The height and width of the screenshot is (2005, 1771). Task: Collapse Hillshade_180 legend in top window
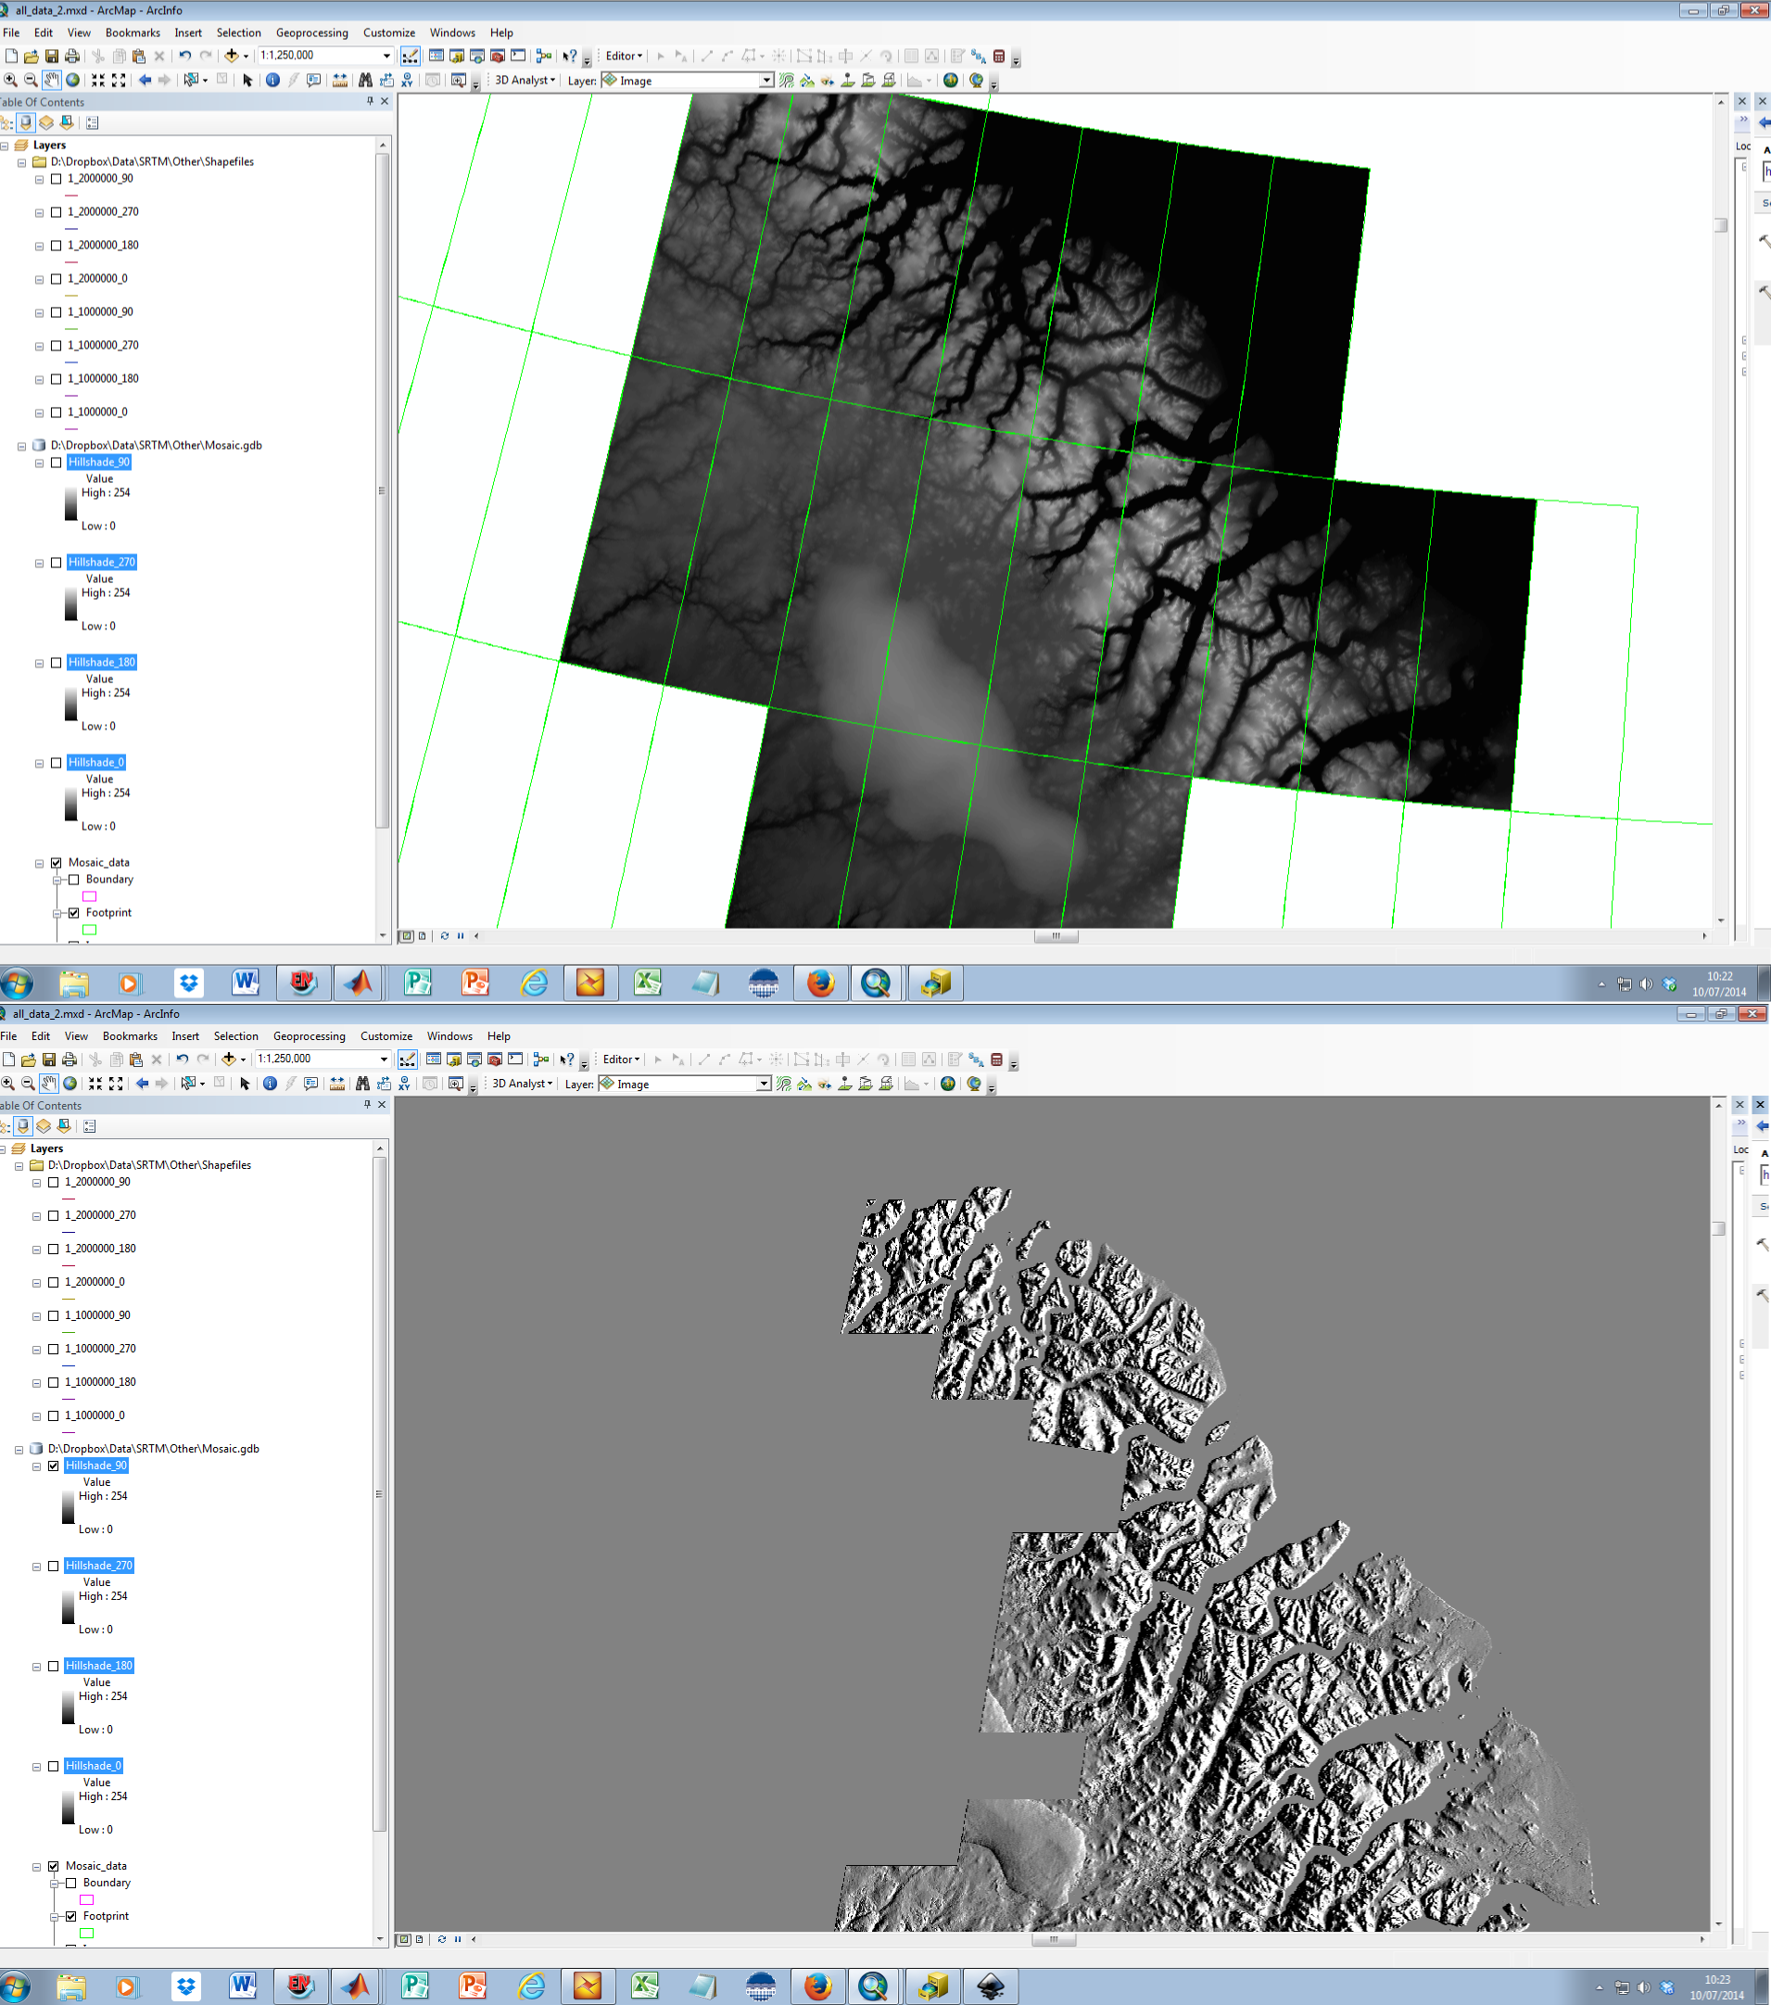[x=39, y=663]
